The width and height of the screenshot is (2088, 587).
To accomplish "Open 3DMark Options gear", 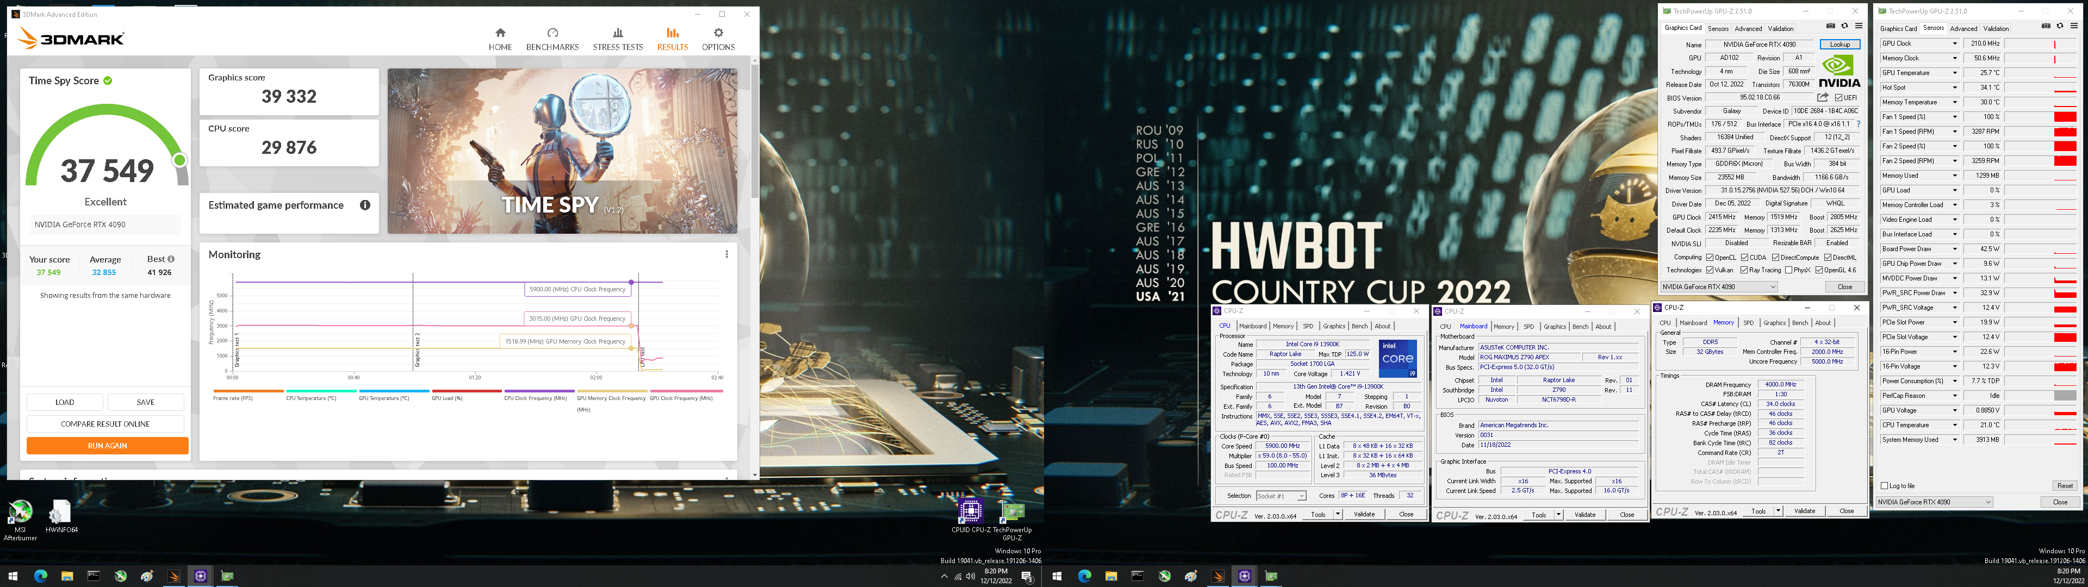I will tap(718, 33).
